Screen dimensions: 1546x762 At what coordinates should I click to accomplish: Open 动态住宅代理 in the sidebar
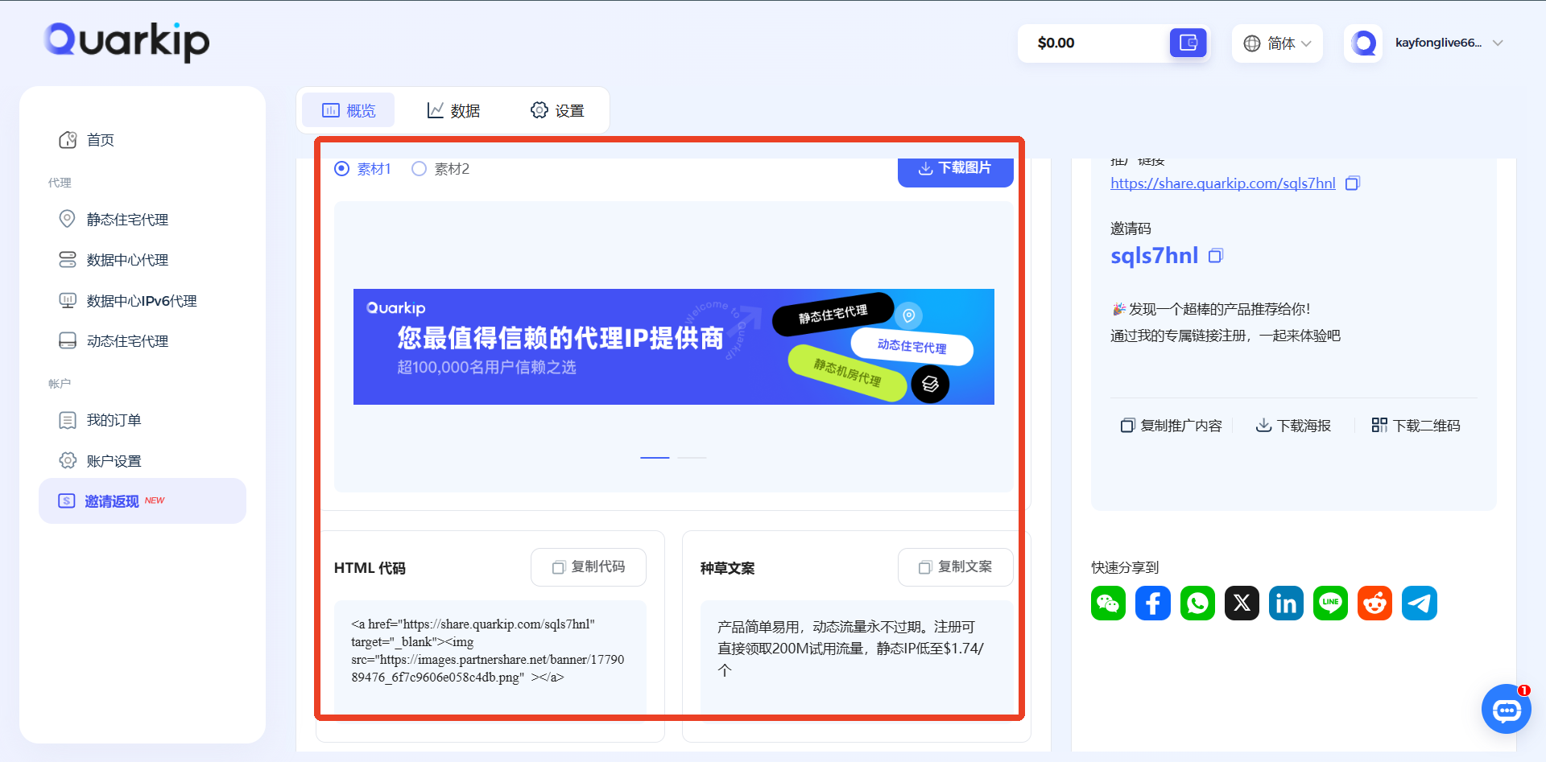[143, 341]
